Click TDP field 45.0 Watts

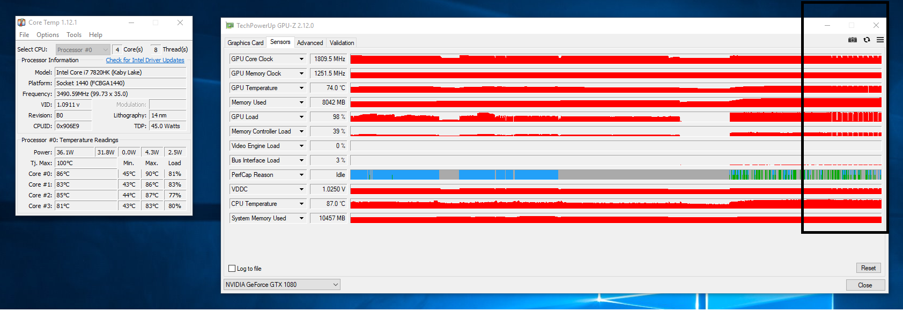[168, 126]
